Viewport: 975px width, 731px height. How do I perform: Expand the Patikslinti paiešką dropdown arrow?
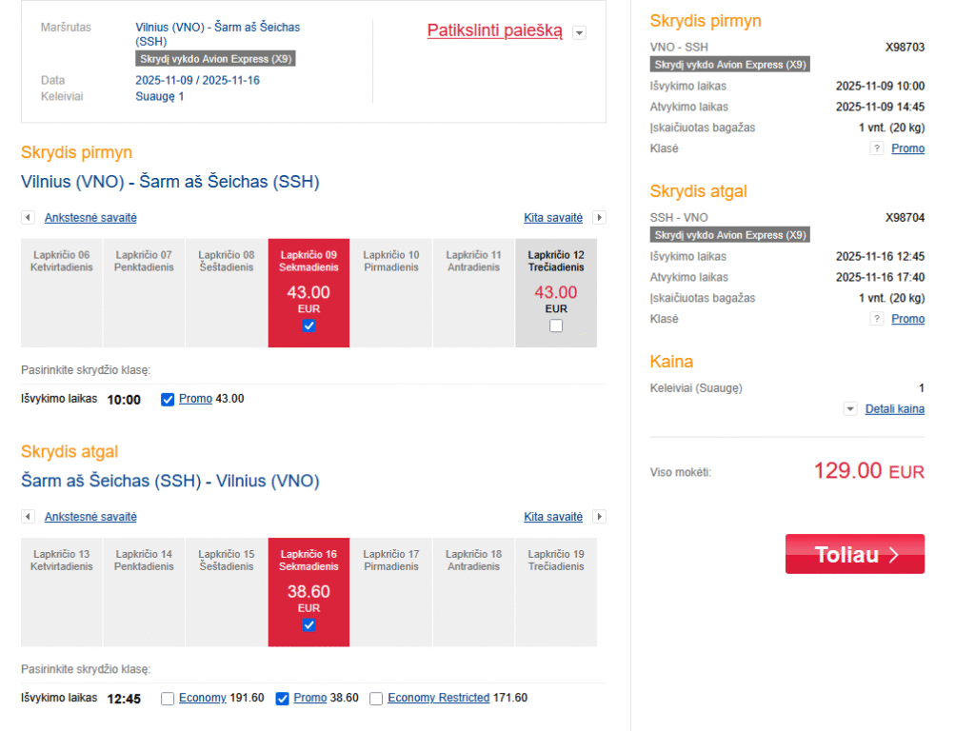point(580,32)
